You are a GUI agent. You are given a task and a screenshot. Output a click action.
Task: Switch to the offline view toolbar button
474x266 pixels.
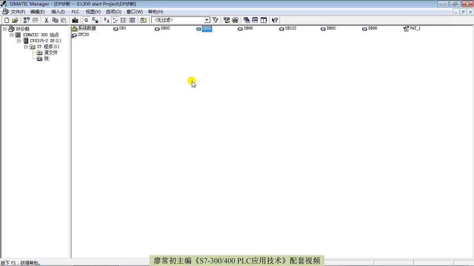pos(86,20)
